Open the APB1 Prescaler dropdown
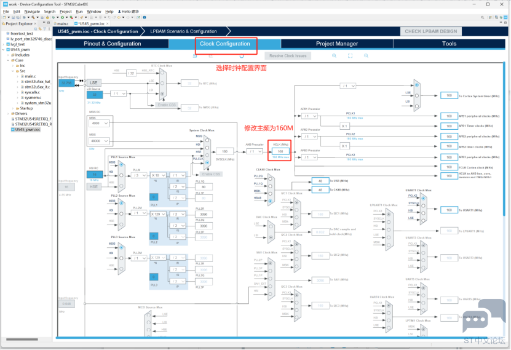511x350 pixels. click(309, 116)
